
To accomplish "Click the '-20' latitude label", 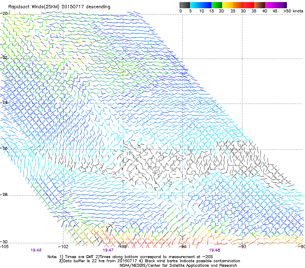I will pos(4,14).
